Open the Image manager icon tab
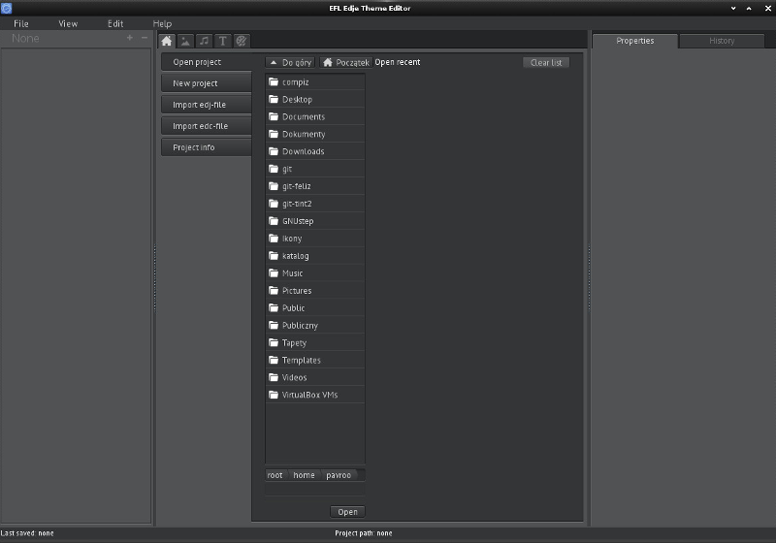Screen dimensions: 776x543 185,41
